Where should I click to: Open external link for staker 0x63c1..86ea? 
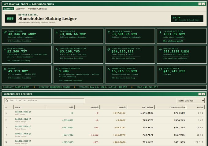(30, 112)
